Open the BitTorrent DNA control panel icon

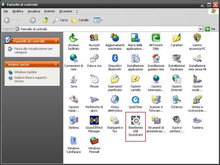click(157, 38)
